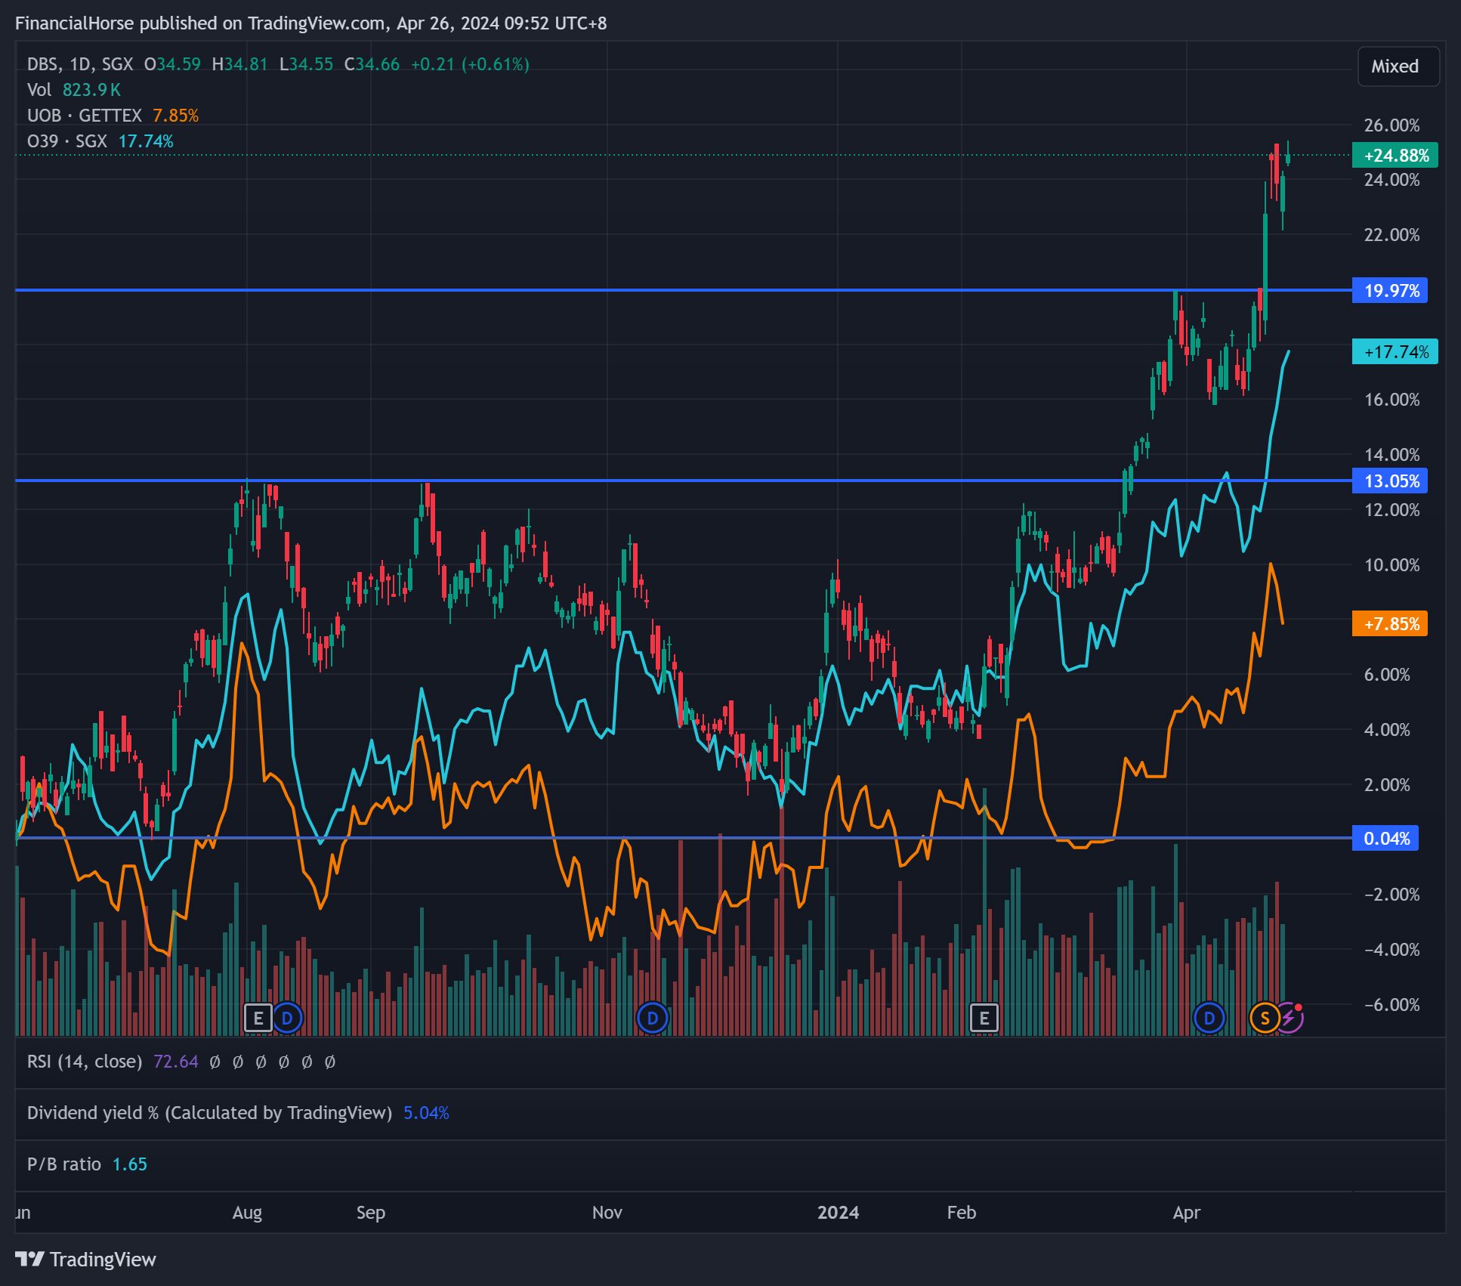Click the +0.21 (+0.61%) change value
Viewport: 1461px width, 1286px height.
pyautogui.click(x=470, y=64)
